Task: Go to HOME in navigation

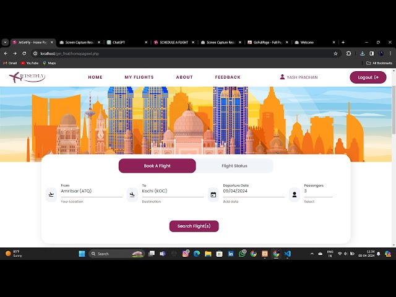Action: (x=95, y=77)
